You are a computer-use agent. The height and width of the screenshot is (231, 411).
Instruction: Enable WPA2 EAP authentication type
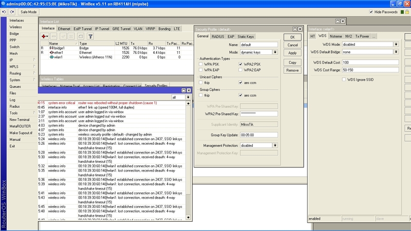[240, 70]
